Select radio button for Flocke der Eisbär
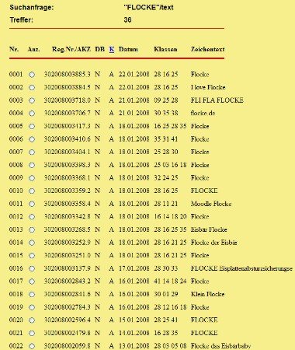Image resolution: width=295 pixels, height=350 pixels. (32, 243)
